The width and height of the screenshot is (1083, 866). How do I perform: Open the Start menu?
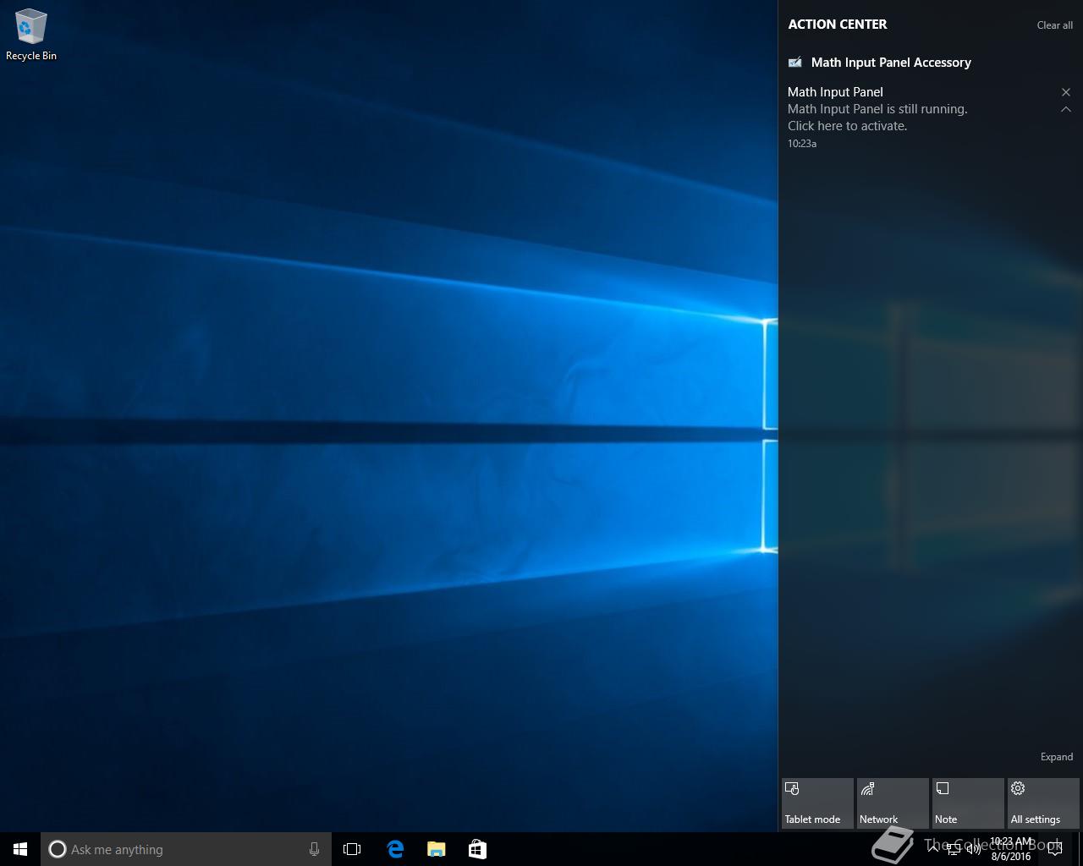(x=20, y=849)
